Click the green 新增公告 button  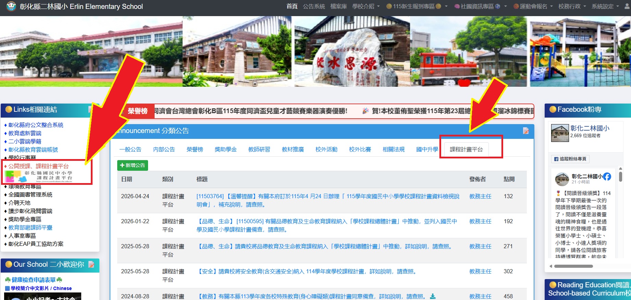pyautogui.click(x=133, y=165)
